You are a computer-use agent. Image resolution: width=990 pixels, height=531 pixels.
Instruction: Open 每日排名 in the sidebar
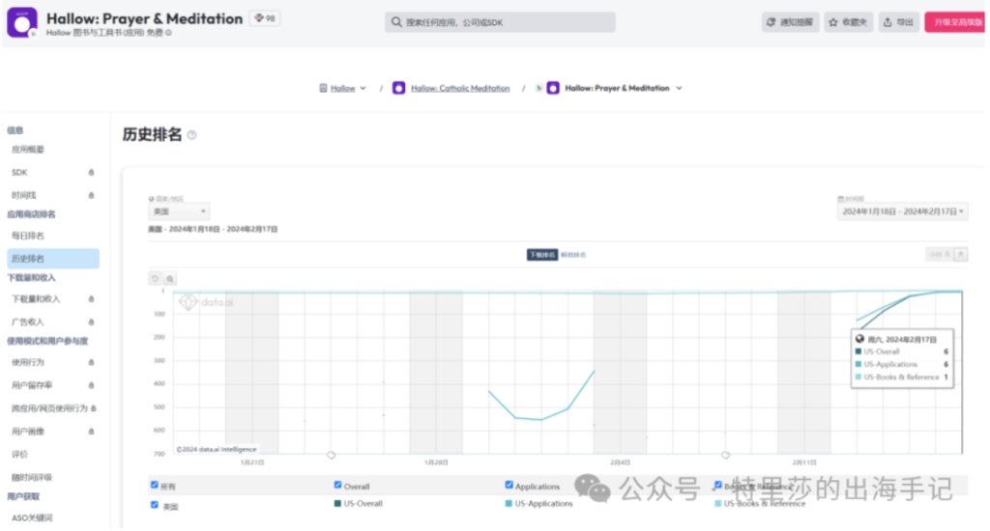pyautogui.click(x=28, y=236)
